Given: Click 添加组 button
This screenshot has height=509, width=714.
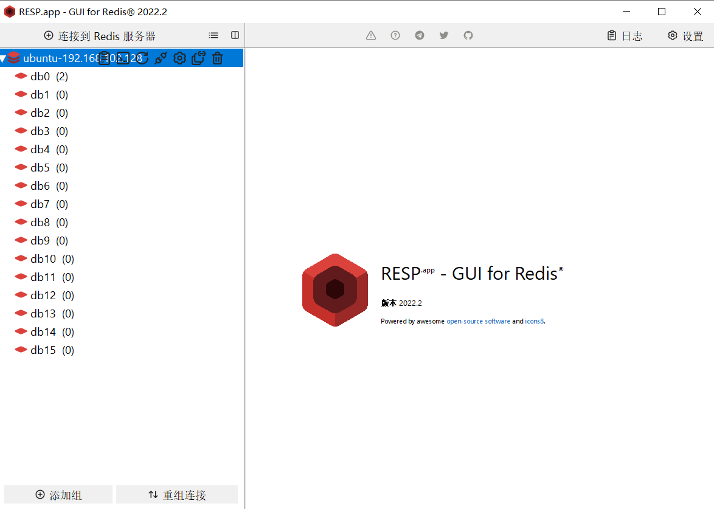Looking at the screenshot, I should (x=58, y=495).
